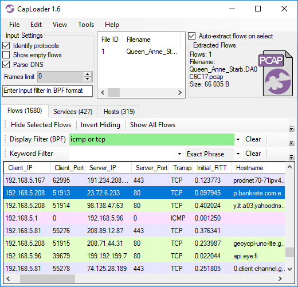Toggle the Identify protocols checkbox

[x=6, y=46]
